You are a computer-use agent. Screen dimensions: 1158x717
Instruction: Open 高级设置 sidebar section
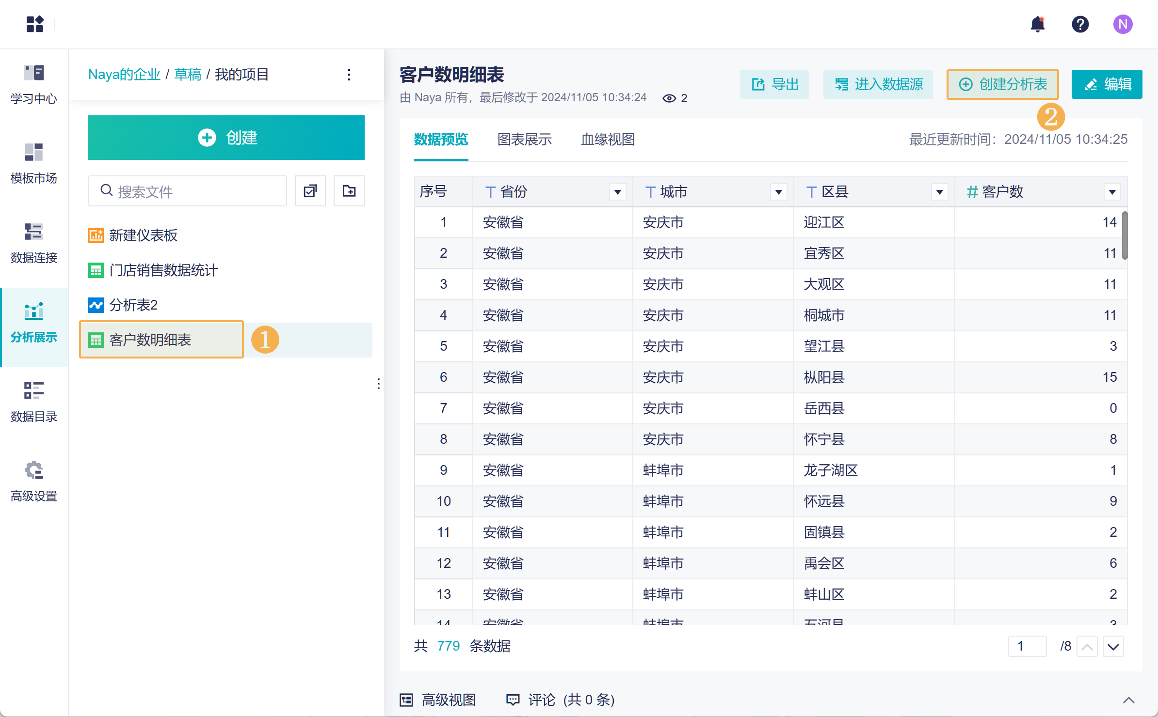[x=34, y=482]
